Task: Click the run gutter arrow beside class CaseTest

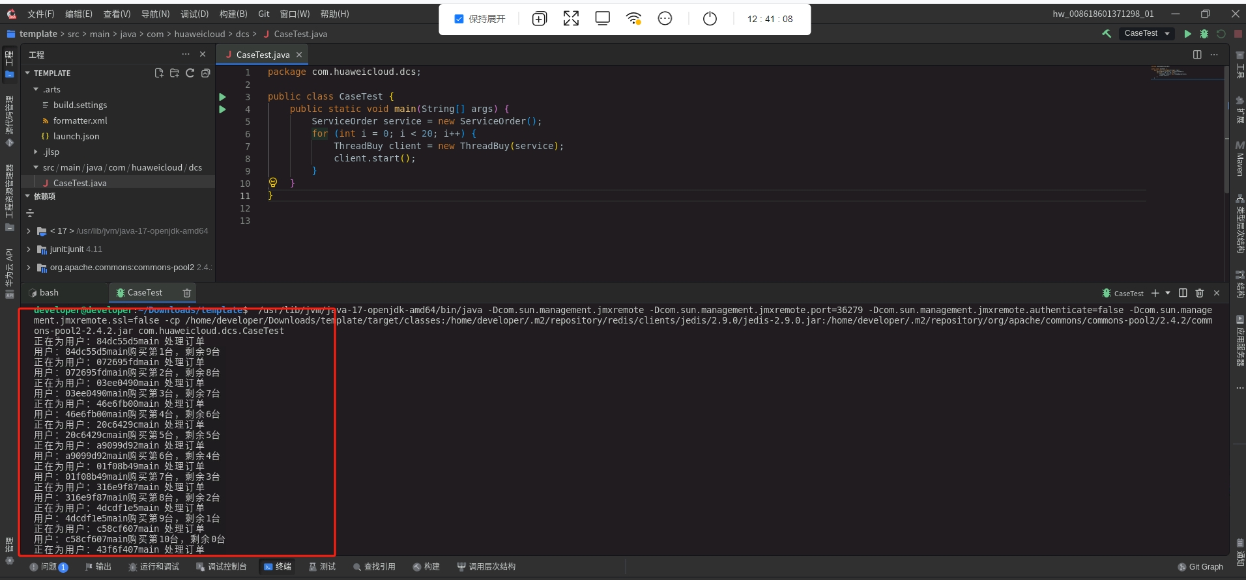Action: 222,97
